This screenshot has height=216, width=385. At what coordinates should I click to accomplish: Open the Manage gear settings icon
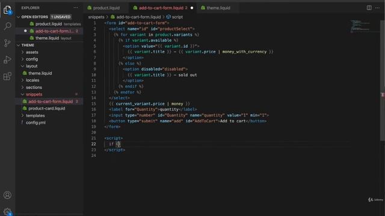point(7,211)
